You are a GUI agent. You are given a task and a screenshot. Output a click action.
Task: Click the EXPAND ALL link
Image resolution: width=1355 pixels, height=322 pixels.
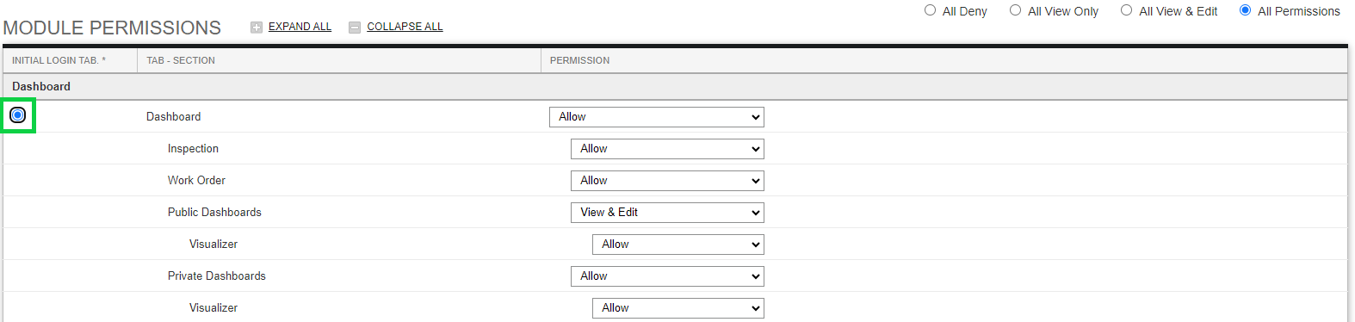click(300, 27)
